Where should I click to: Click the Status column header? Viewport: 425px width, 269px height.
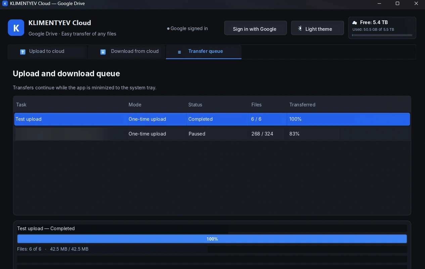[x=195, y=105]
